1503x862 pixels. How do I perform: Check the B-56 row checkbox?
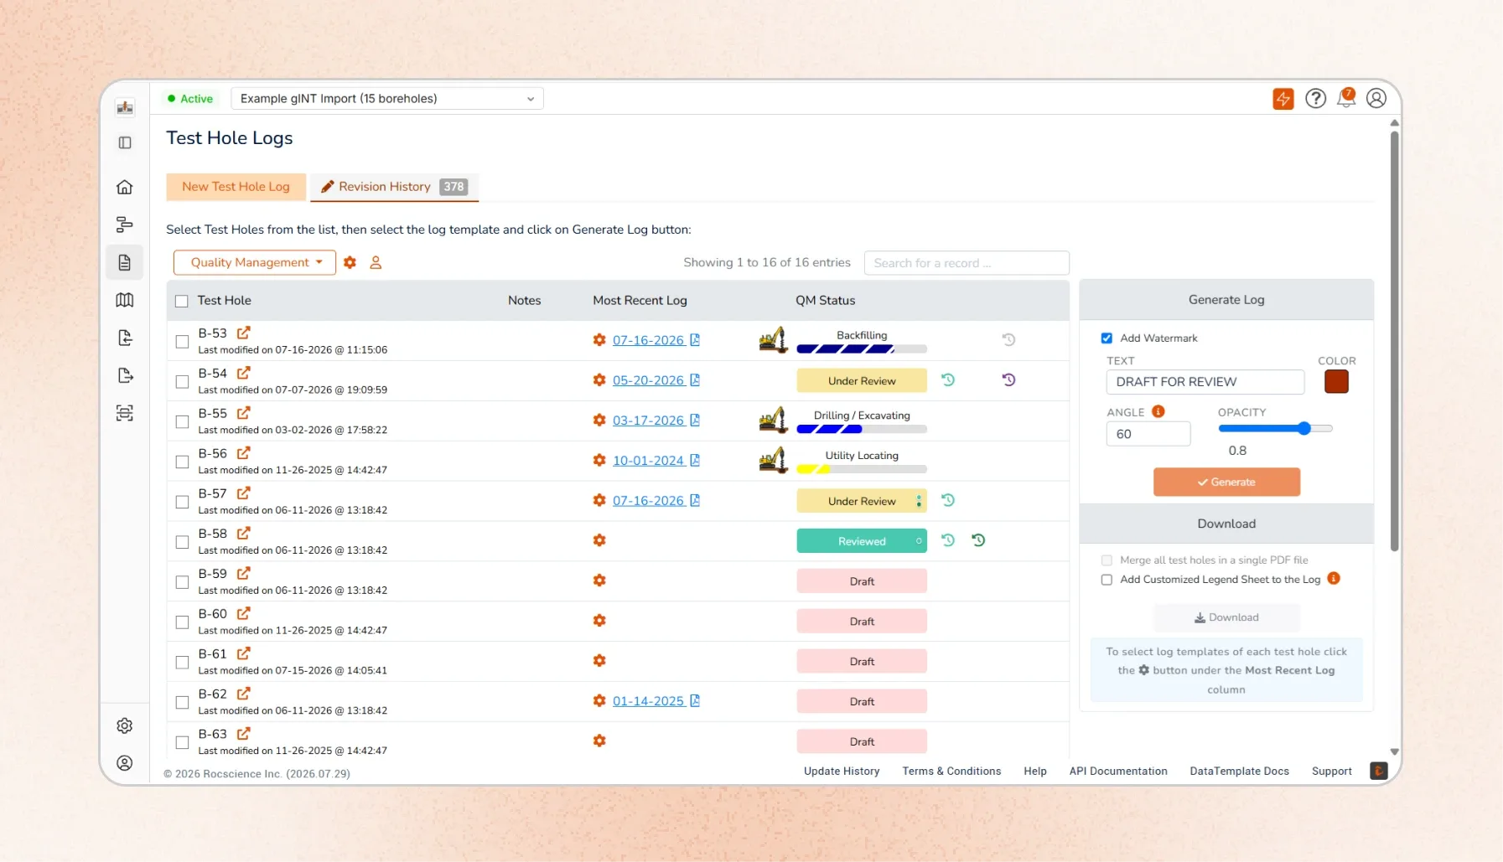(182, 462)
